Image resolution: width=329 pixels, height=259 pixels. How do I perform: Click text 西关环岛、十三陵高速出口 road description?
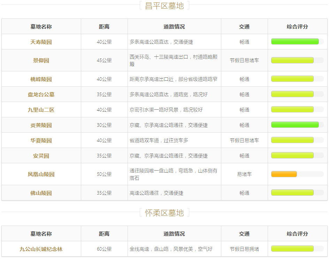tap(173, 60)
